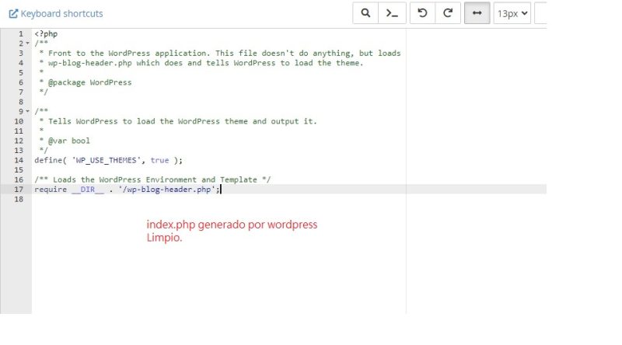Click line number 14 in the gutter

(x=18, y=160)
